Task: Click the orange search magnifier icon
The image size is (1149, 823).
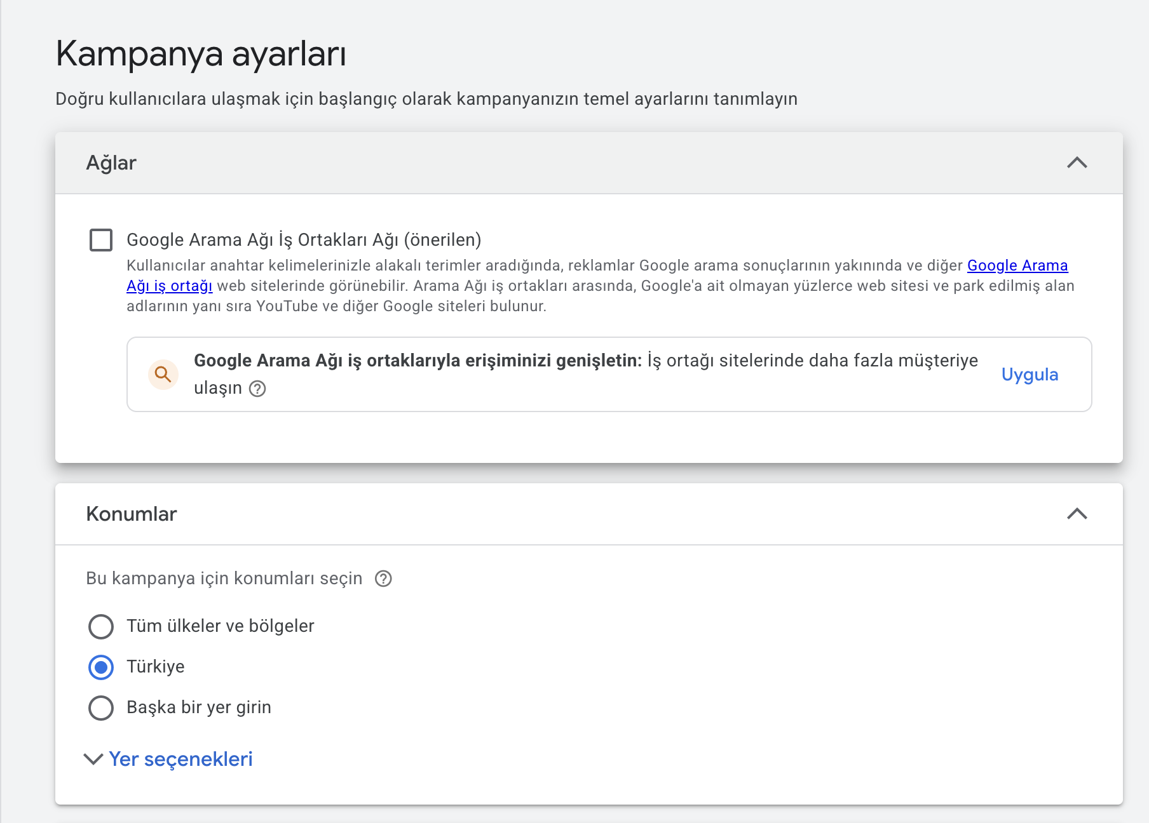Action: (x=163, y=375)
